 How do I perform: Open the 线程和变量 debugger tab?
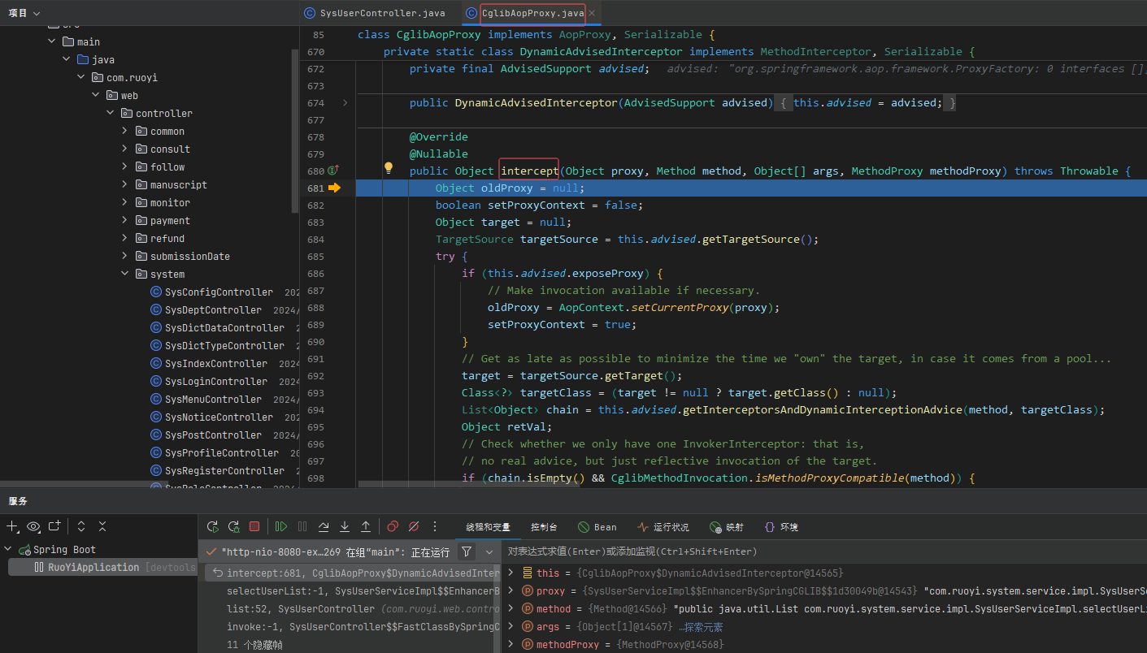(x=488, y=527)
